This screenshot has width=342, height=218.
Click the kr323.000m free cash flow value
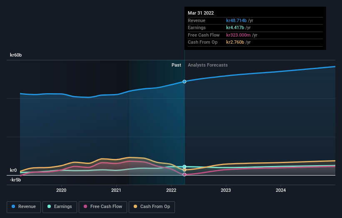(x=238, y=35)
